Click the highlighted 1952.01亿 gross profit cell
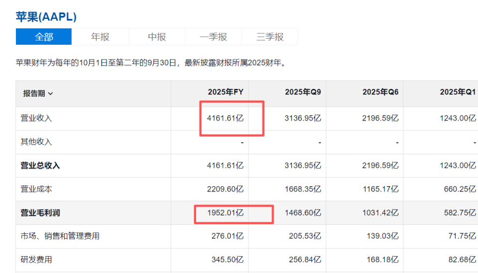The image size is (478, 273). tap(226, 212)
